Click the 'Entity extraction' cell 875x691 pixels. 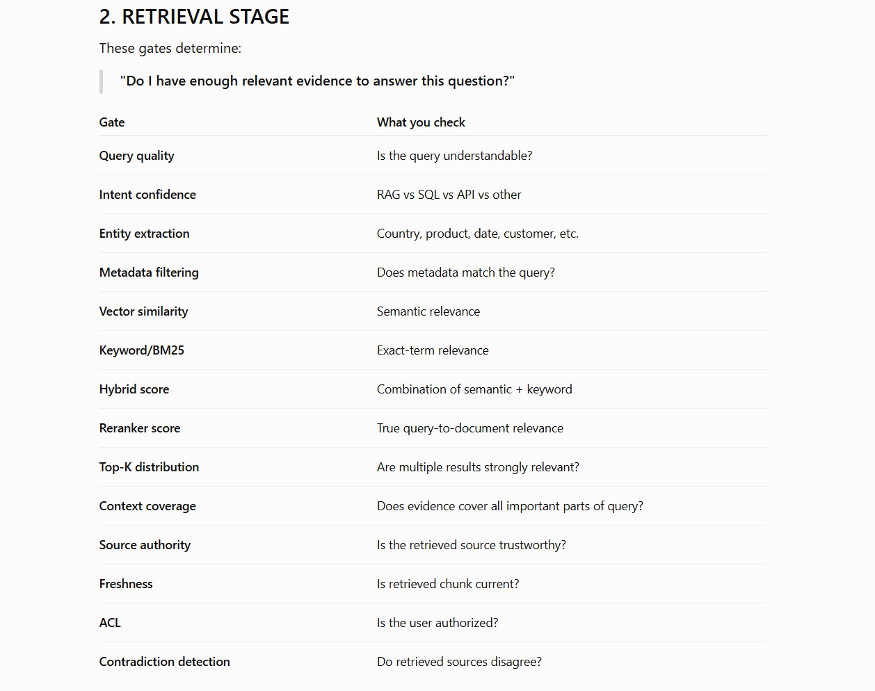click(144, 234)
